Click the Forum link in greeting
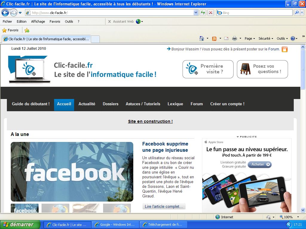306x229 pixels. (274, 49)
